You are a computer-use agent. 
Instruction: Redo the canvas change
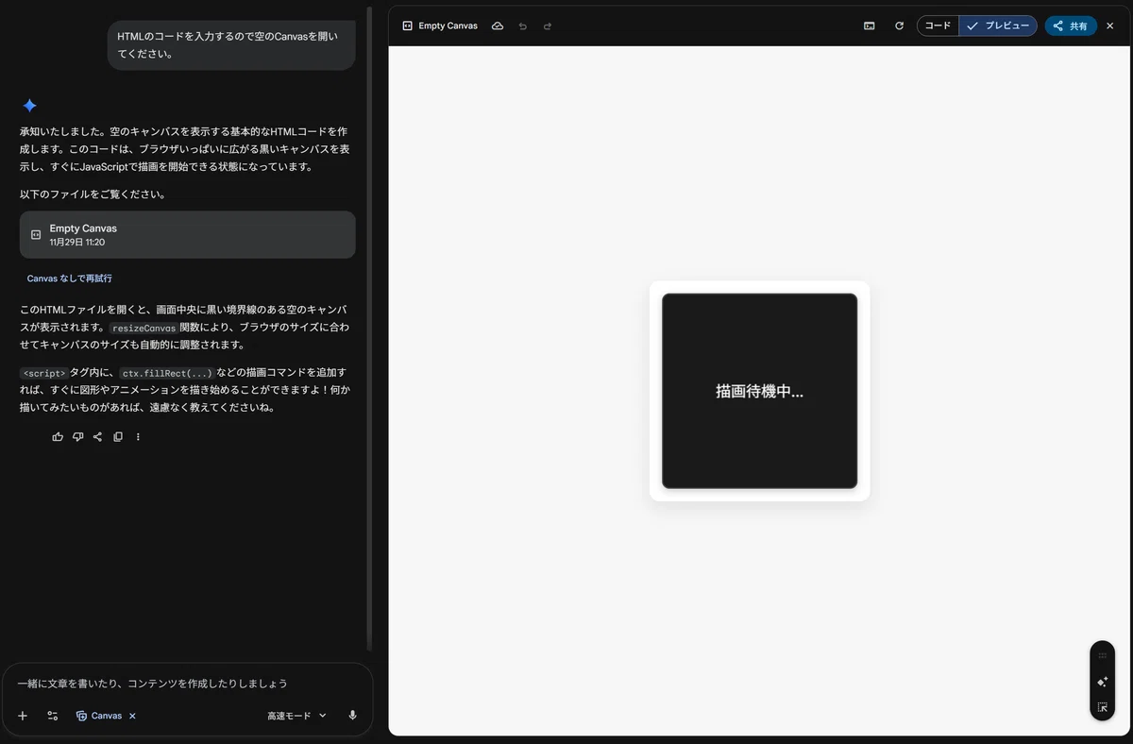click(548, 25)
